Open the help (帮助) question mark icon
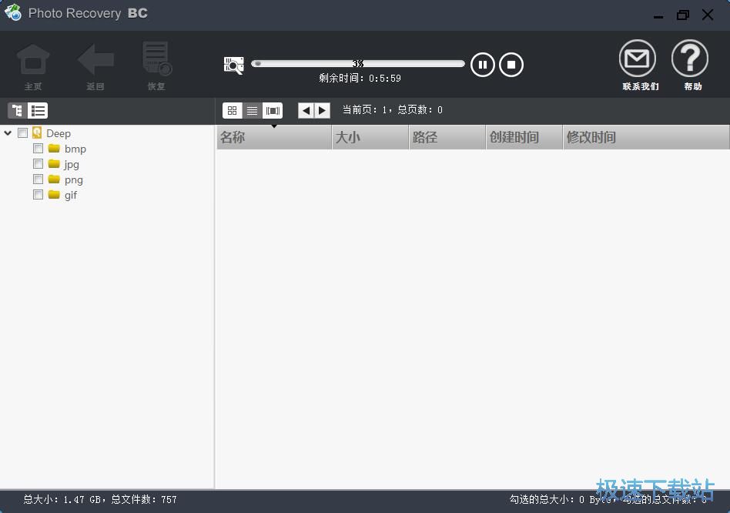The image size is (730, 513). tap(690, 59)
